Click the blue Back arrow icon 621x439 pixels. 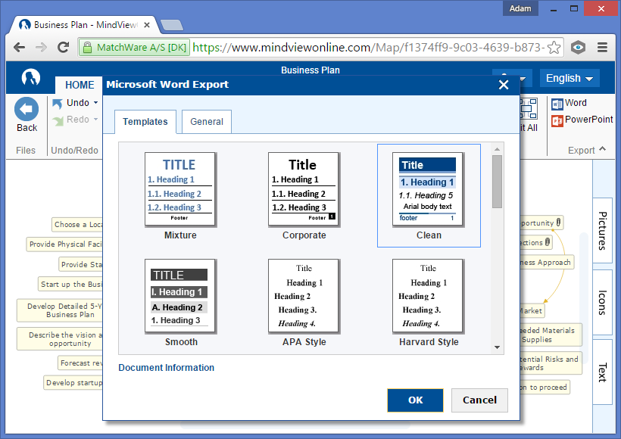pos(27,109)
